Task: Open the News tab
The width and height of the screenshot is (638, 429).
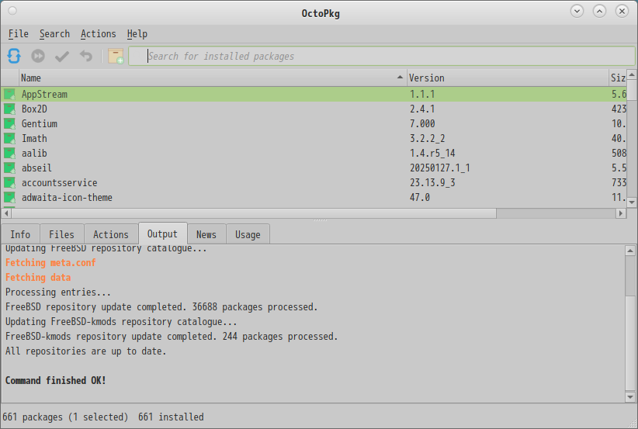Action: tap(206, 234)
